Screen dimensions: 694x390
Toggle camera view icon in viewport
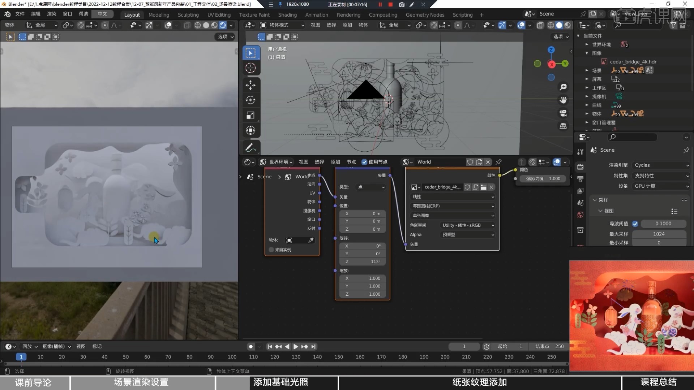pyautogui.click(x=563, y=113)
